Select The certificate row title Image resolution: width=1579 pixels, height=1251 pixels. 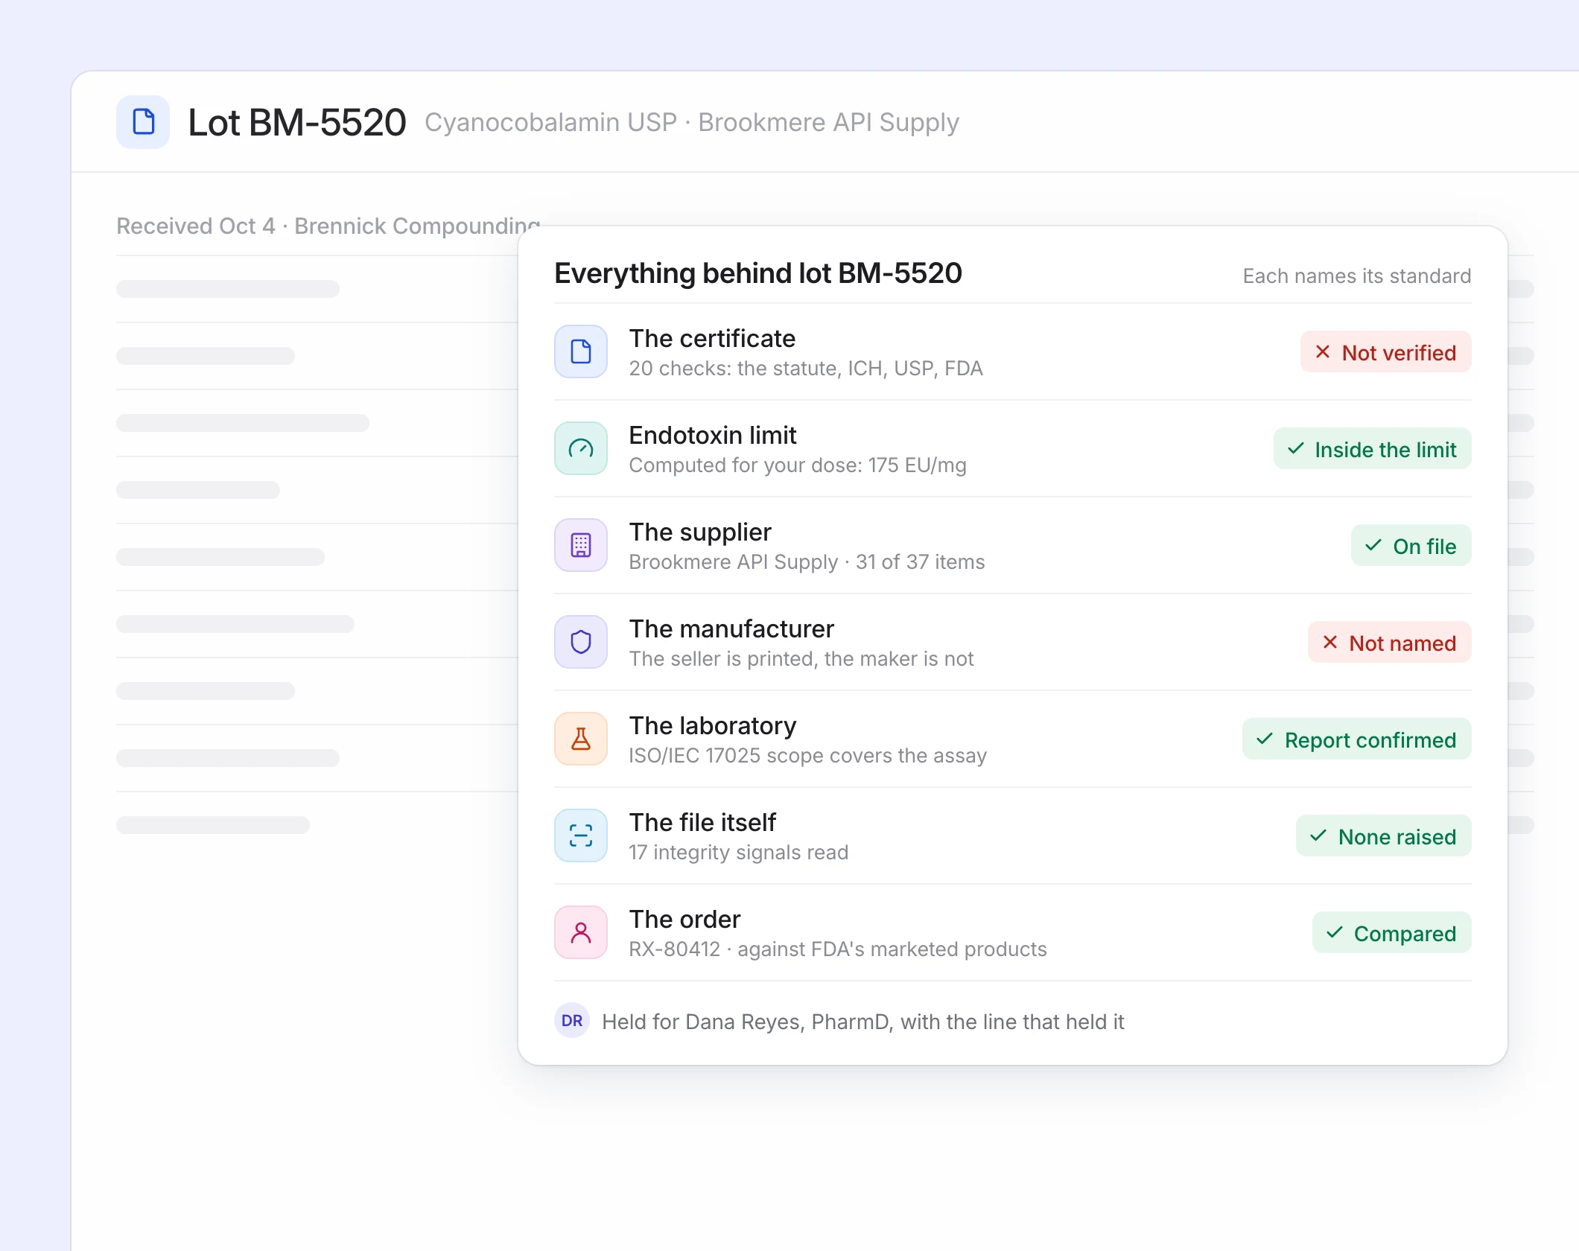[712, 339]
